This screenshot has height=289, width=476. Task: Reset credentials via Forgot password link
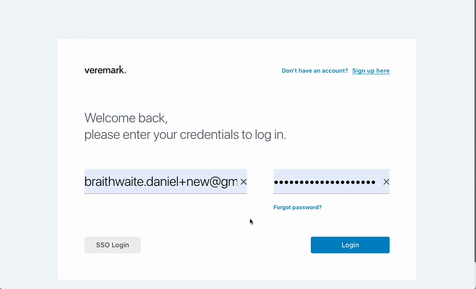[x=297, y=207]
